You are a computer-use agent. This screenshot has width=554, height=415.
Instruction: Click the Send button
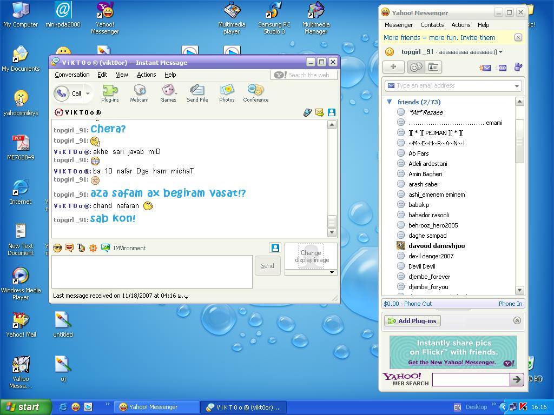(267, 266)
